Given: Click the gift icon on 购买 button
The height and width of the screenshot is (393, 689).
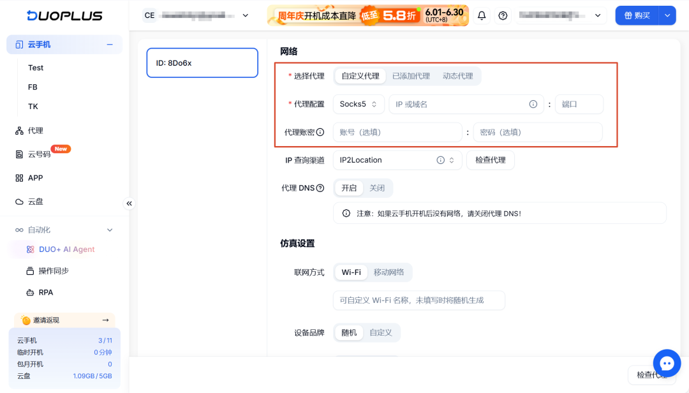Looking at the screenshot, I should 628,15.
